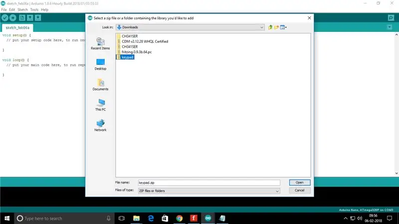Image resolution: width=399 pixels, height=224 pixels.
Task: Click the New sketch toolbar icon
Action: coord(22,18)
